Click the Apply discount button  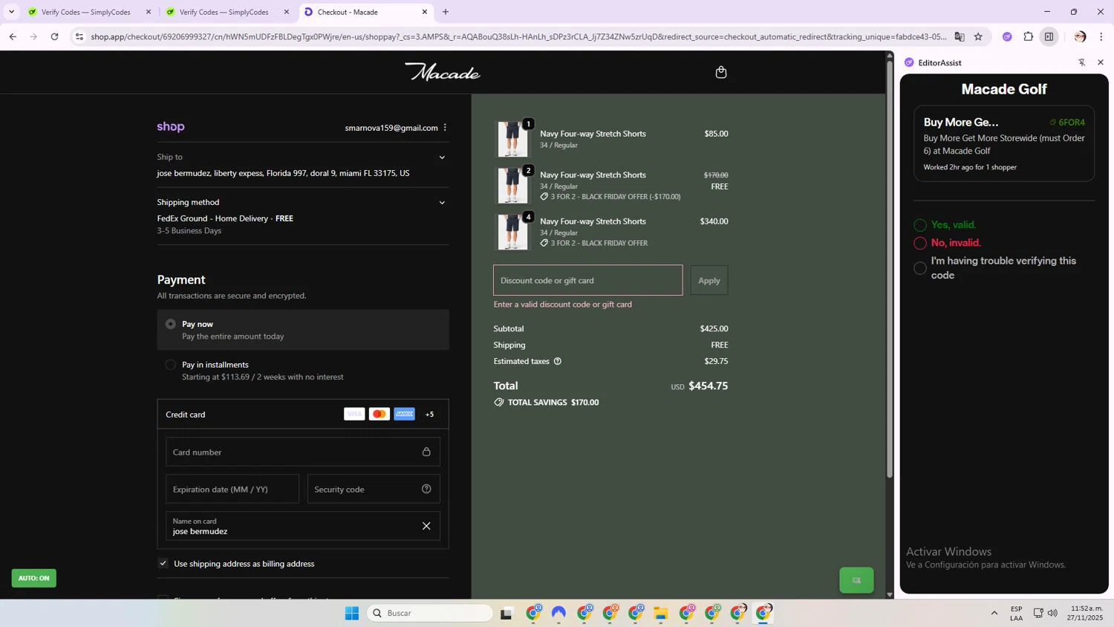point(709,280)
